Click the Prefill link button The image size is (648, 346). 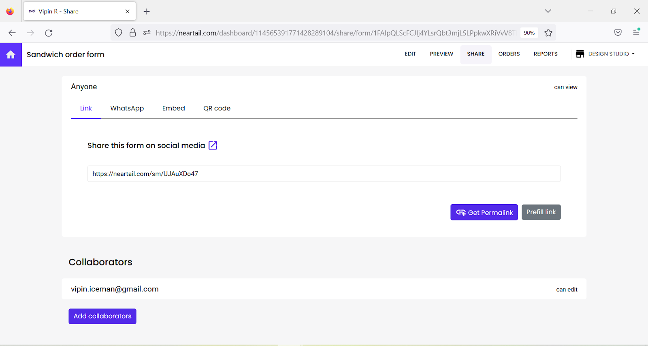(x=541, y=212)
